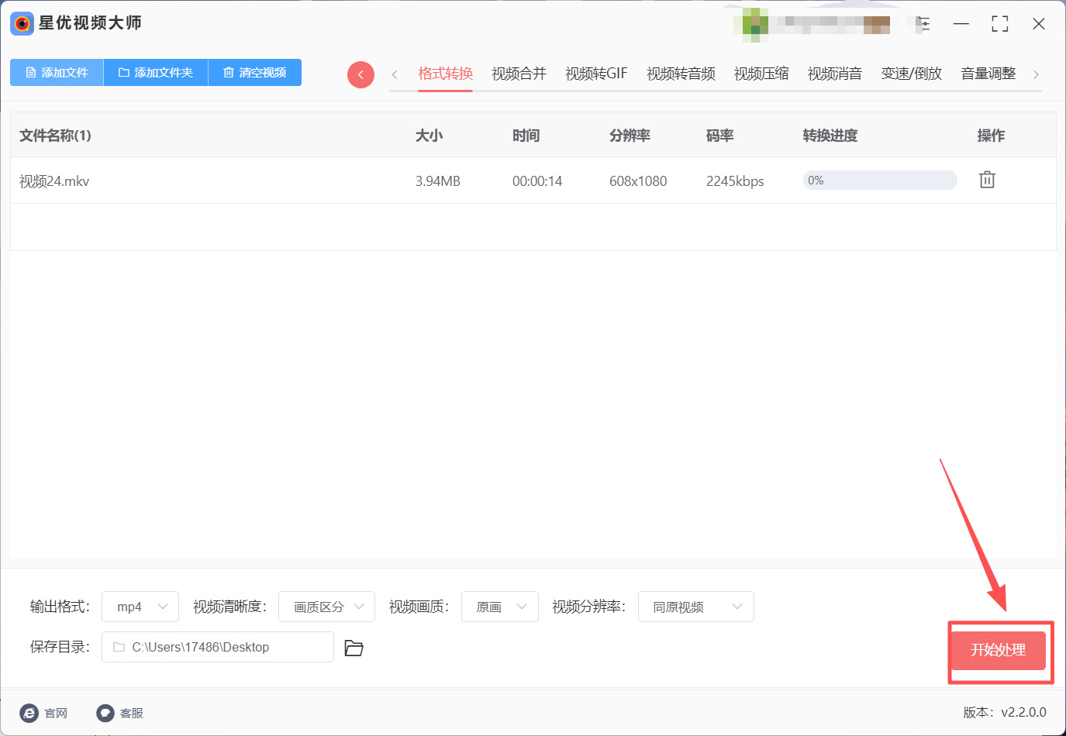Select the file name 视频24.mkv
This screenshot has width=1066, height=736.
[54, 181]
